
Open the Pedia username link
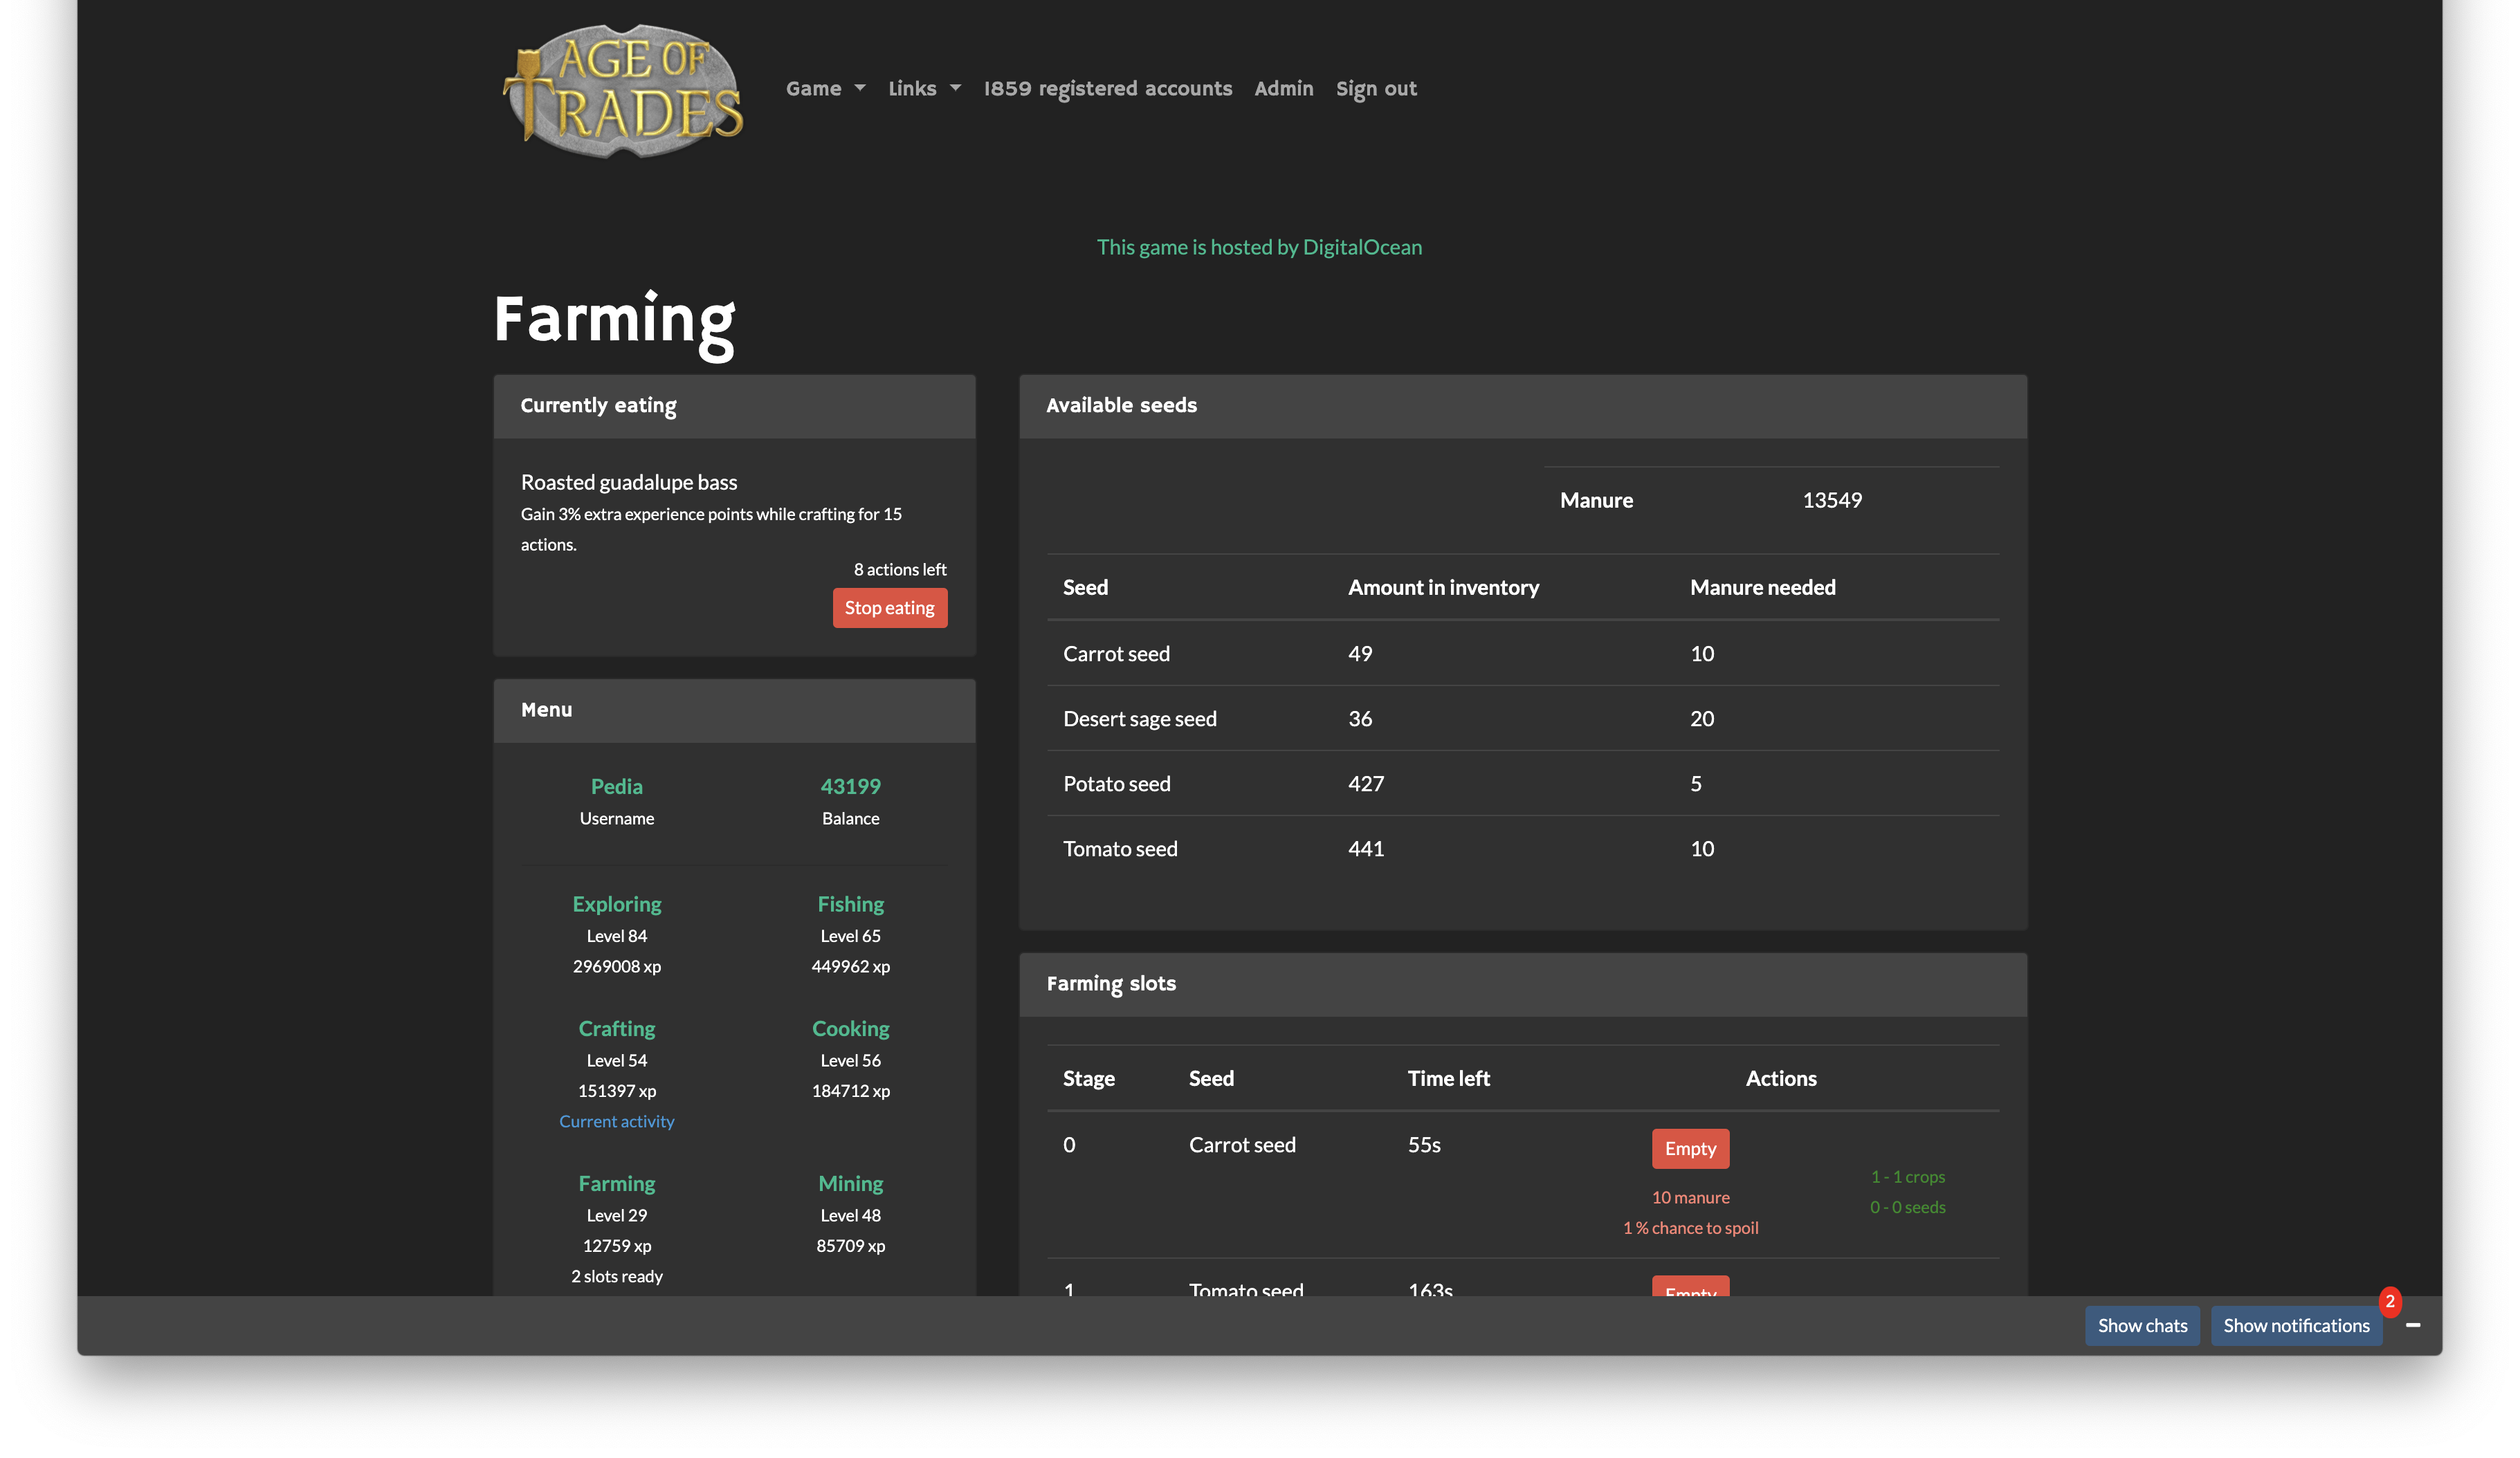coord(616,786)
